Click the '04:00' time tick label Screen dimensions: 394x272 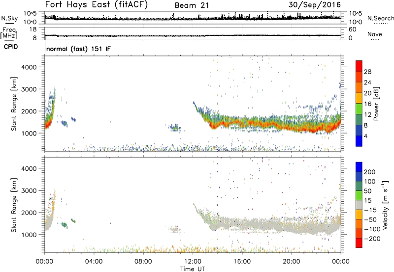tap(94, 262)
